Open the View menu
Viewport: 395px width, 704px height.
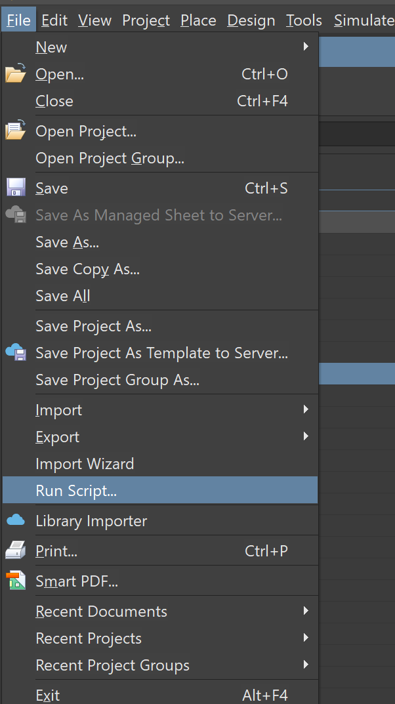coord(94,20)
